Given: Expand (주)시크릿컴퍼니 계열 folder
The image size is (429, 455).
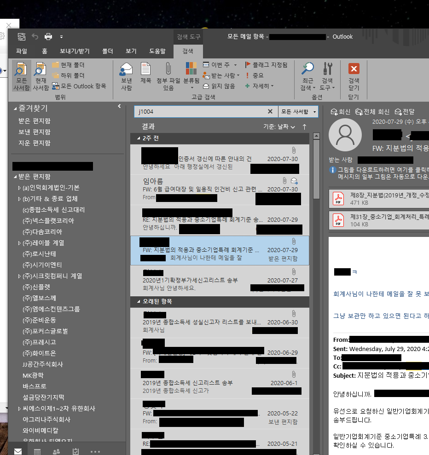Looking at the screenshot, I should click(19, 276).
